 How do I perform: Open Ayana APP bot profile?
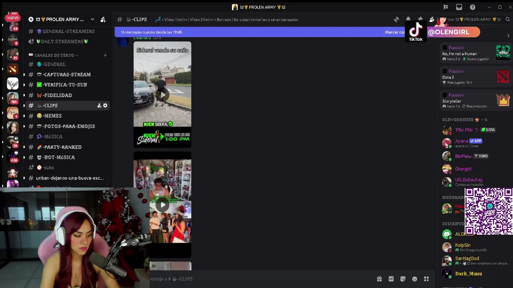476,143
